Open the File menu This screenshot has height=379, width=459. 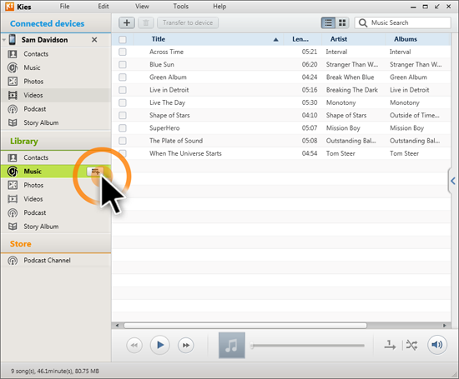coord(64,7)
